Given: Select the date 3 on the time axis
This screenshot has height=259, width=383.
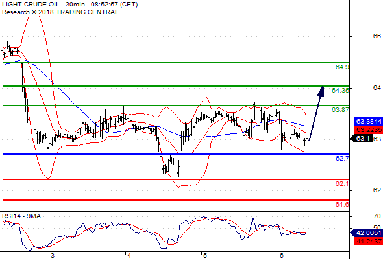Looking at the screenshot, I should [53, 255].
